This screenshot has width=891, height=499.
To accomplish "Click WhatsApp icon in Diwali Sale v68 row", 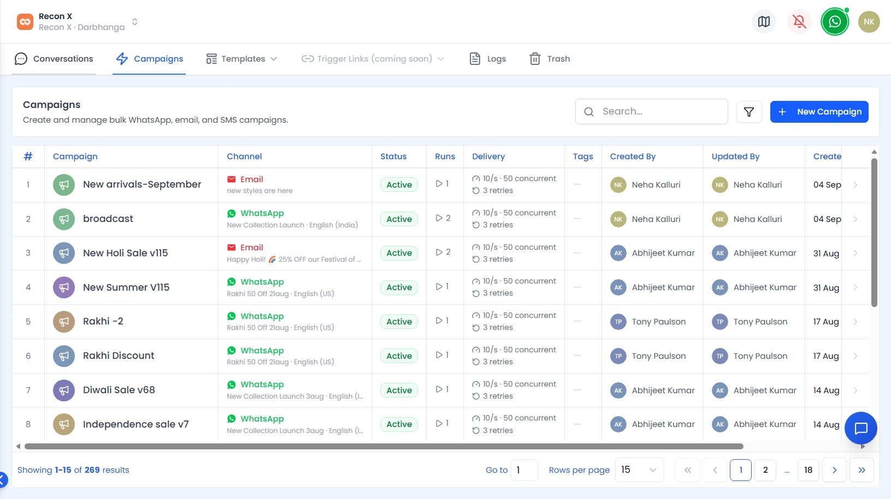I will (x=232, y=384).
